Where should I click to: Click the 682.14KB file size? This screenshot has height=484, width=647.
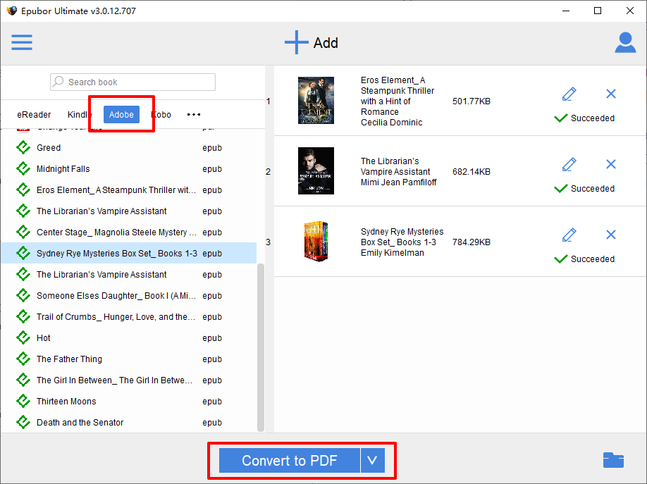coord(472,172)
